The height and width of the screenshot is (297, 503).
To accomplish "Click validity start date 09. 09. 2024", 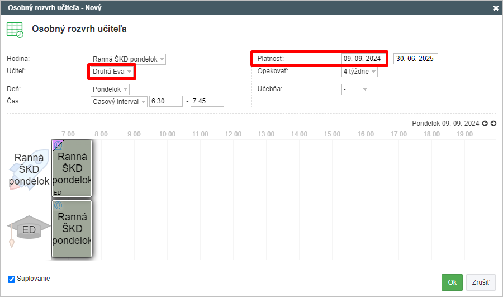I will coord(363,59).
